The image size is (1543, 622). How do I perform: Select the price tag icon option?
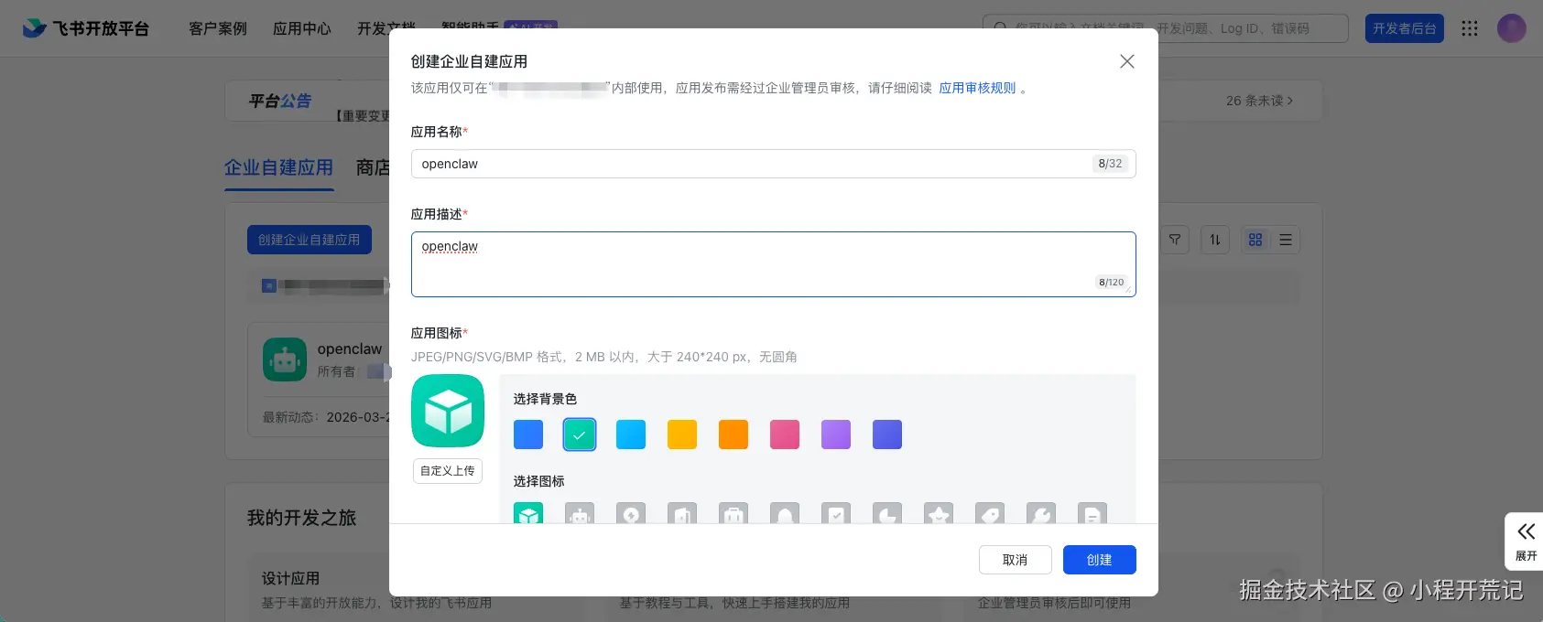[x=990, y=513]
